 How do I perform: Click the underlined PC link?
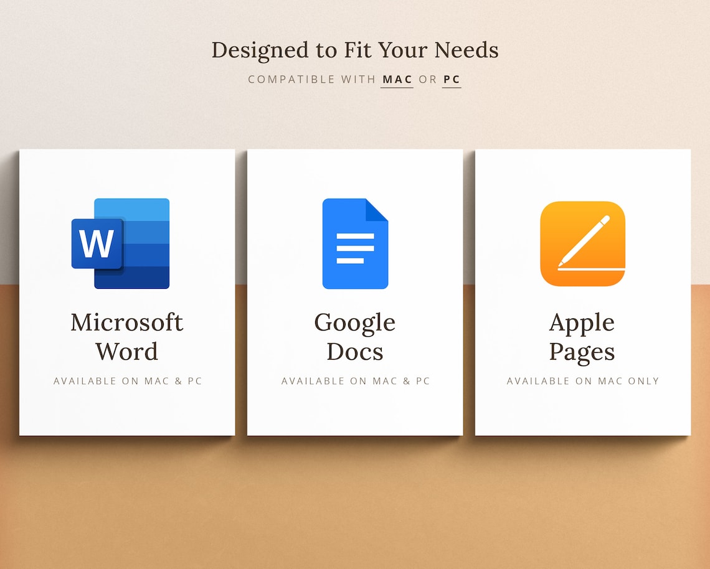pyautogui.click(x=452, y=79)
